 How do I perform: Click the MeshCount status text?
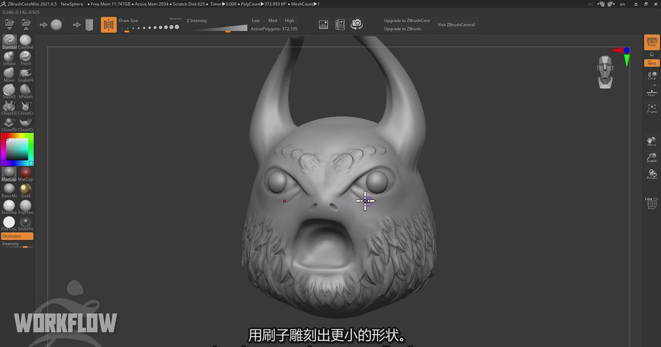[304, 4]
